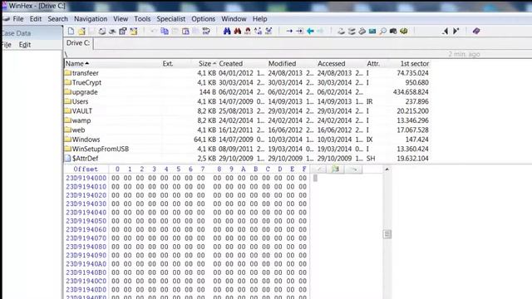Click the Paste clipboard toolbar icon
This screenshot has height=299, width=532.
coord(185,32)
